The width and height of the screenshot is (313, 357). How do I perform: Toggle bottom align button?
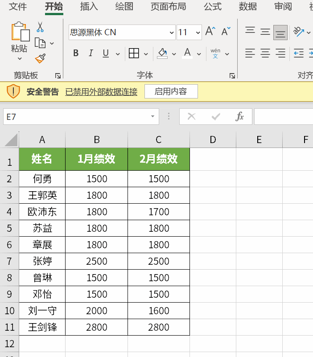click(x=280, y=33)
